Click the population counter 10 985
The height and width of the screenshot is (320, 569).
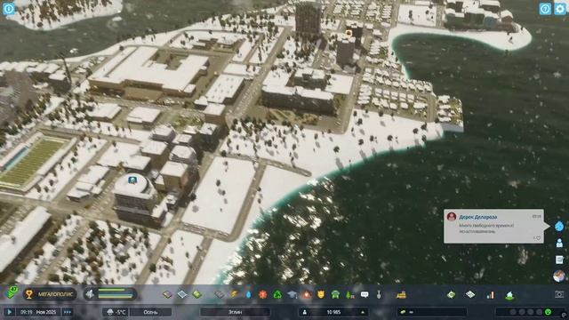coord(333,312)
